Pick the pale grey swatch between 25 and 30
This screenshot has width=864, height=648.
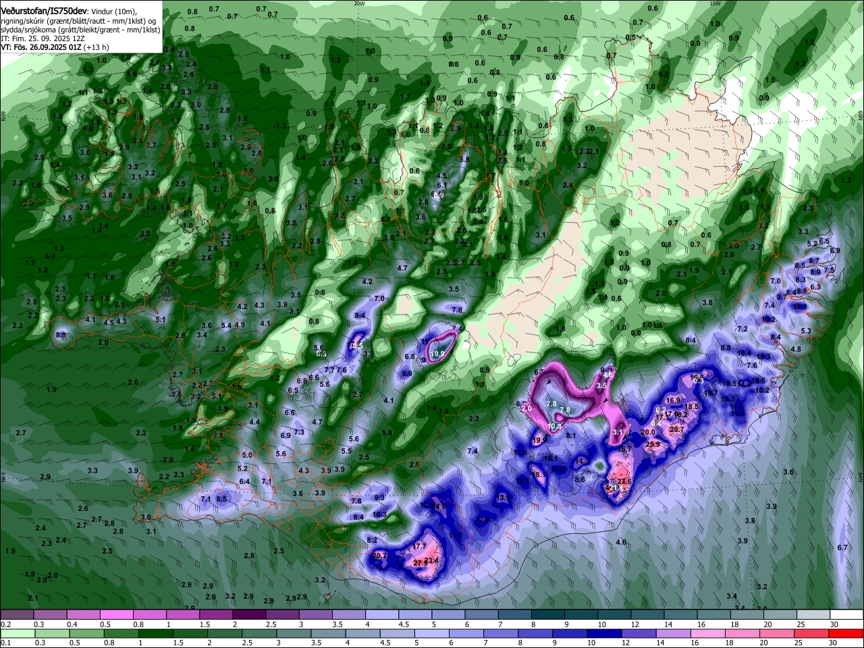[x=814, y=615]
